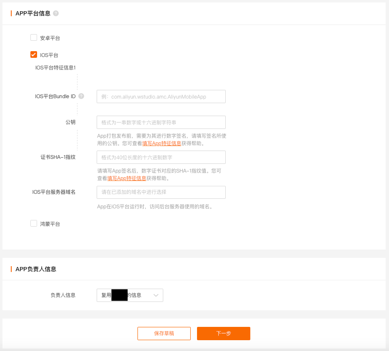Click the 公钥 field label
This screenshot has width=389, height=351.
pyautogui.click(x=70, y=122)
